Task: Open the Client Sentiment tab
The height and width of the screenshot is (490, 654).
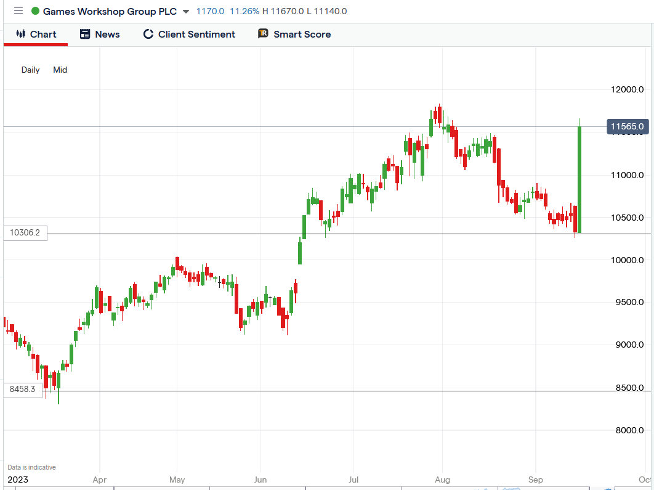Action: click(189, 35)
